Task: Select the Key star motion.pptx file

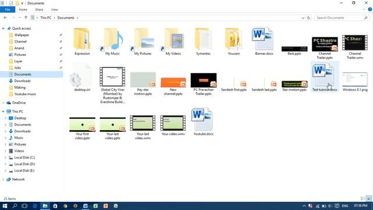Action: 143,83
